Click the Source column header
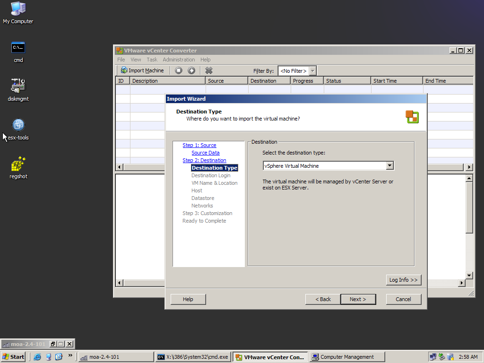This screenshot has width=484, height=363. pyautogui.click(x=226, y=81)
